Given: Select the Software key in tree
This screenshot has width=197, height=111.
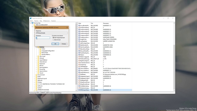Looking at the screenshot, I should point(40,86).
